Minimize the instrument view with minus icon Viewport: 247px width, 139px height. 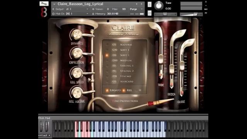coord(206,5)
